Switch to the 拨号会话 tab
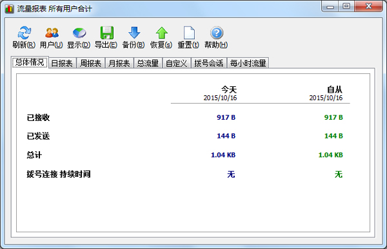 click(x=209, y=63)
